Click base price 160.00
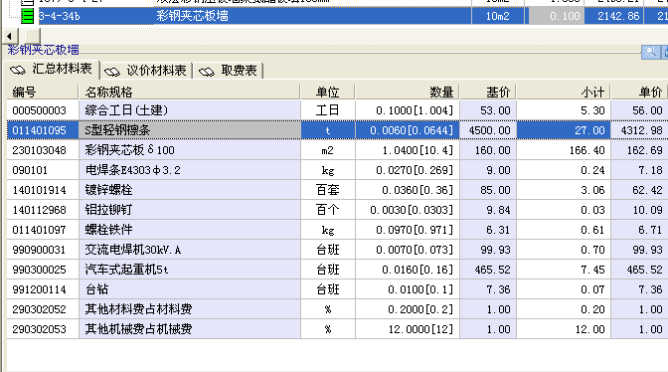Image resolution: width=668 pixels, height=372 pixels. 488,150
